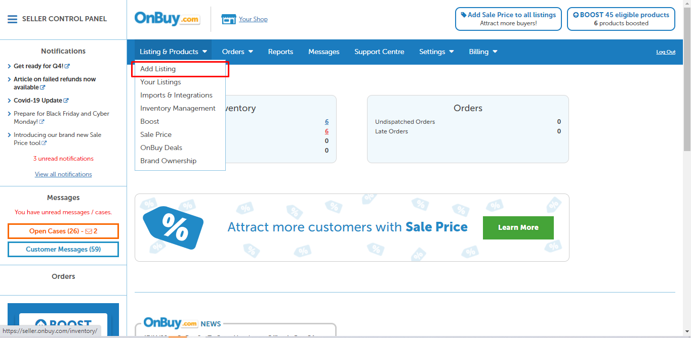
Task: Click the chevron before Prepare for Black Friday
Action: pos(10,114)
